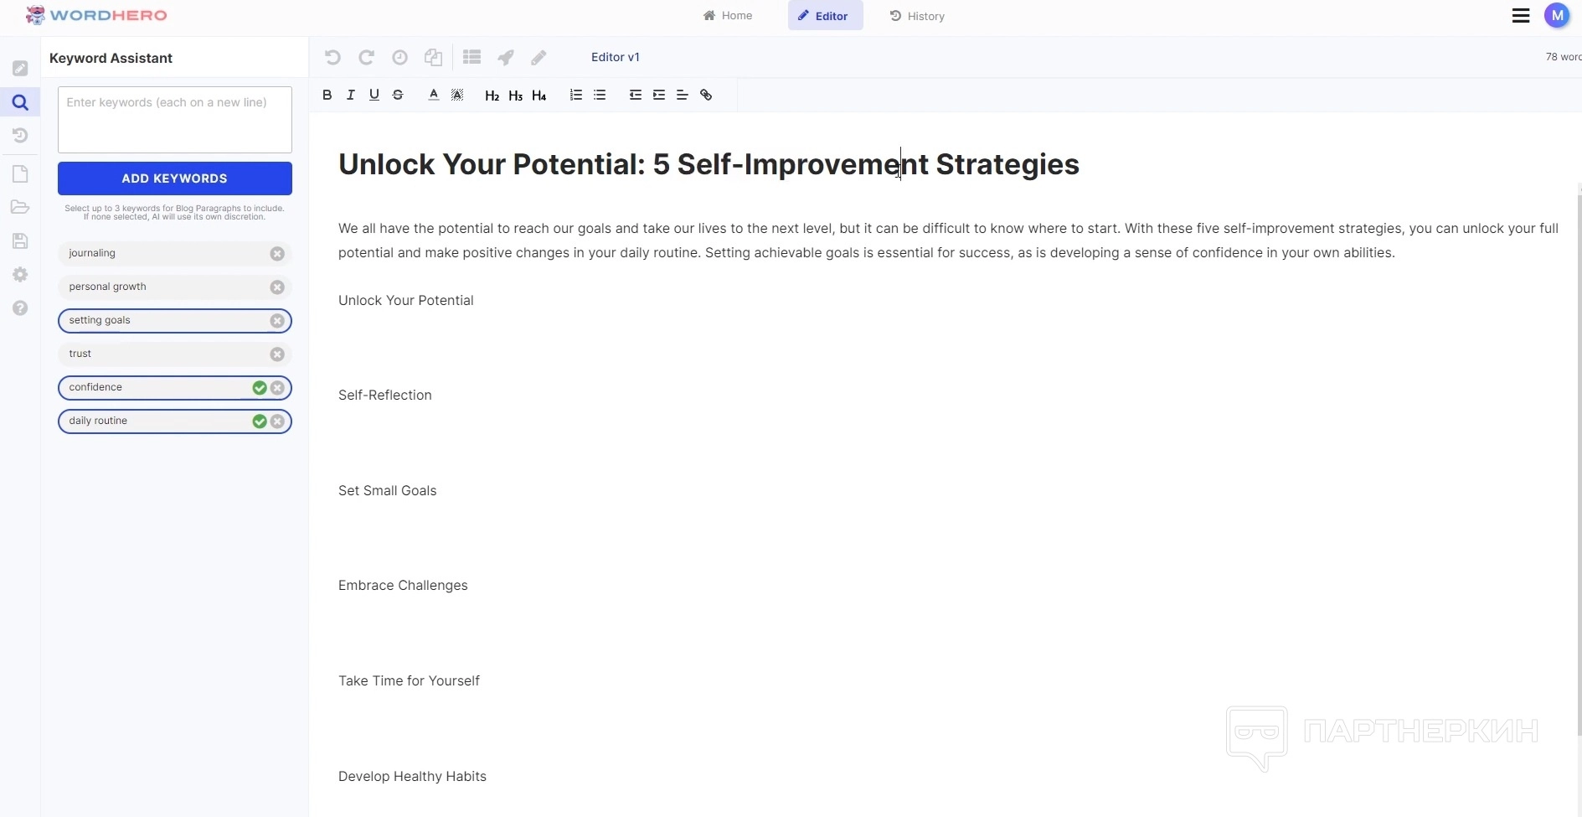Insert a numbered list

pyautogui.click(x=575, y=95)
